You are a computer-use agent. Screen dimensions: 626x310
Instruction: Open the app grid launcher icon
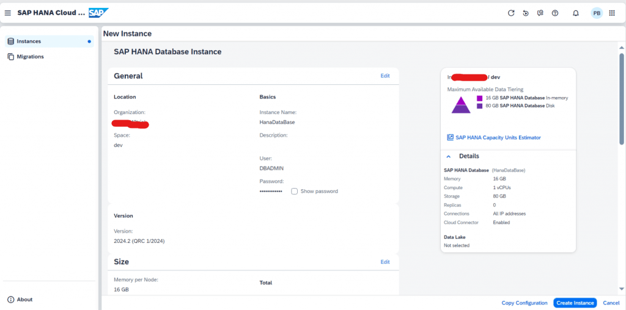tap(611, 13)
